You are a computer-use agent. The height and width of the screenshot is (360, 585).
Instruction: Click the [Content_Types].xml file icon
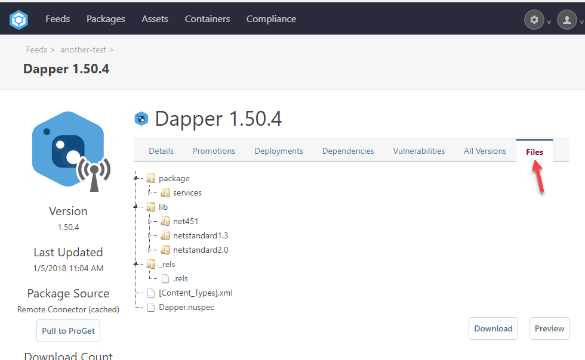(151, 293)
